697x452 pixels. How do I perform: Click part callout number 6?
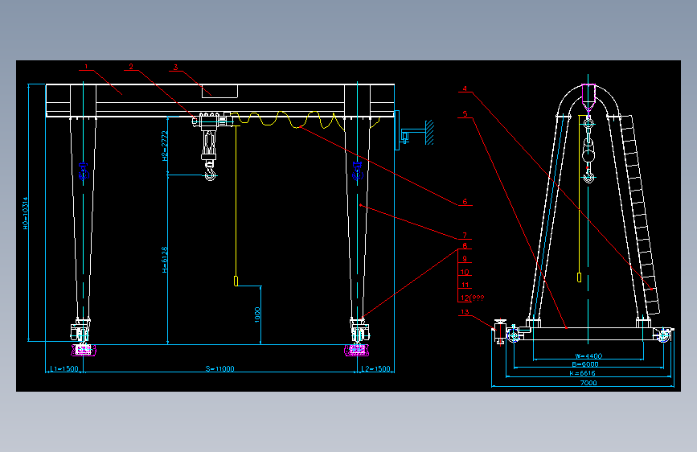pos(465,202)
